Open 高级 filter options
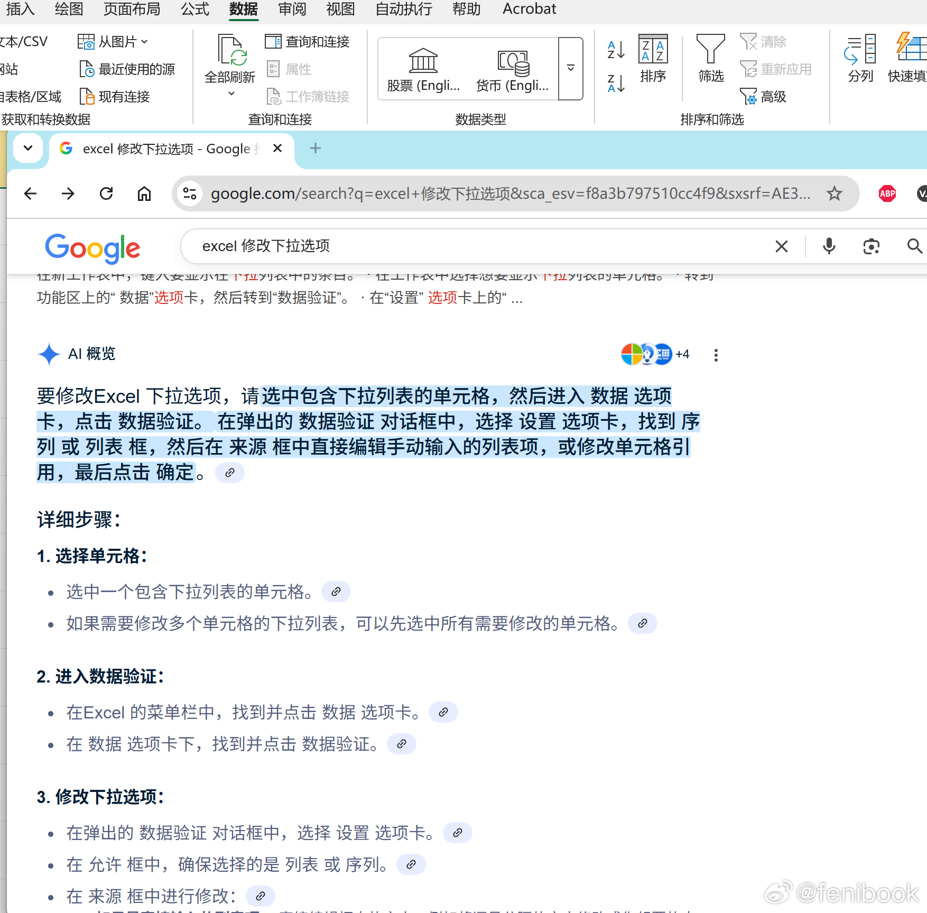Screen dimensions: 927x913 click(763, 97)
